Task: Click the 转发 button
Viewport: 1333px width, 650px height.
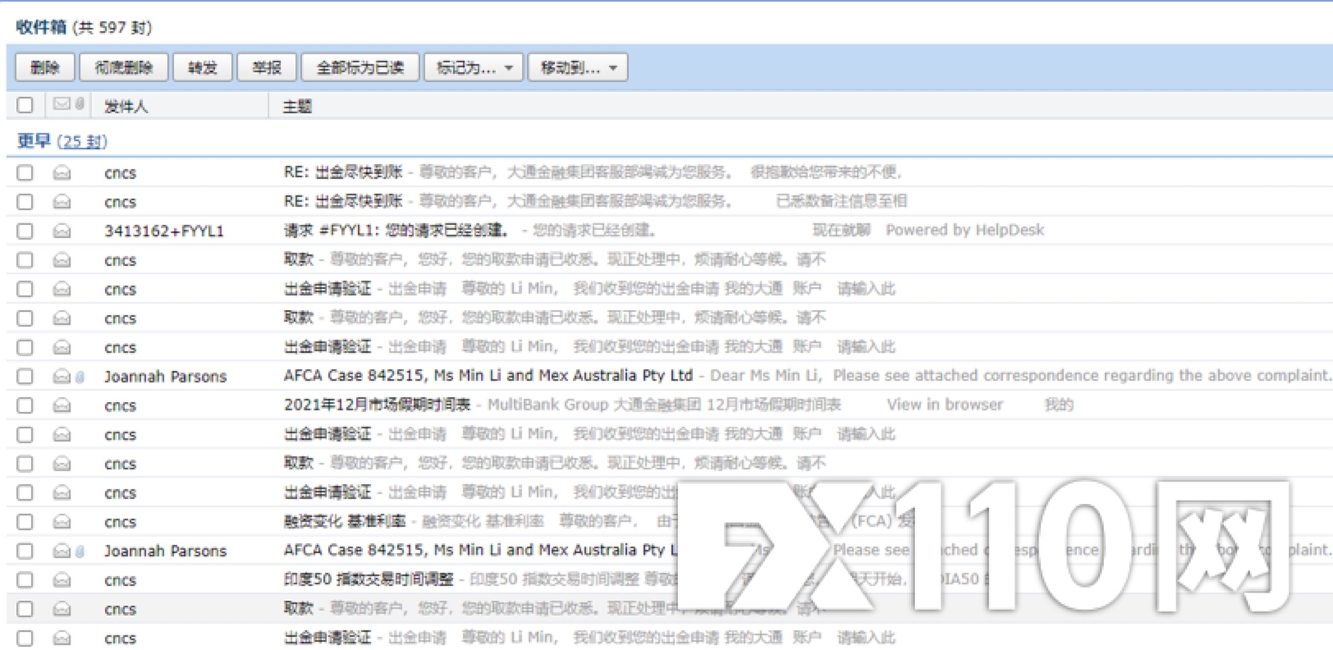Action: (202, 67)
